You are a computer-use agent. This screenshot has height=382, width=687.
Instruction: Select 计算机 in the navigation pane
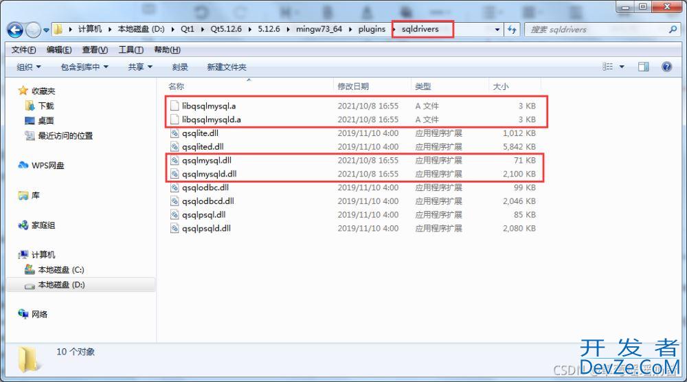click(x=43, y=254)
